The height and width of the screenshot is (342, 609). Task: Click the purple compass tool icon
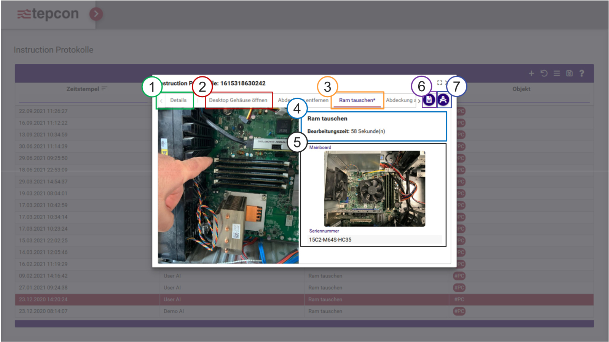click(443, 100)
